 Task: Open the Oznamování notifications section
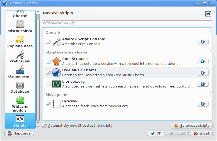tap(20, 72)
